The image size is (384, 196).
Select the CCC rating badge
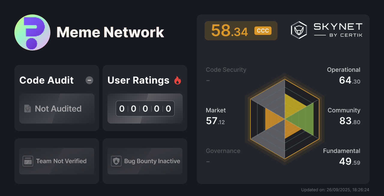(263, 31)
